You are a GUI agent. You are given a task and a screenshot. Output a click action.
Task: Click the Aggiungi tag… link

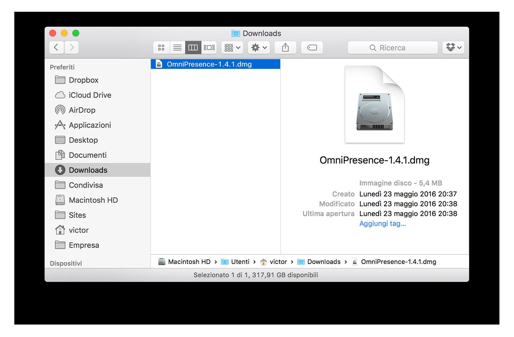pyautogui.click(x=382, y=224)
